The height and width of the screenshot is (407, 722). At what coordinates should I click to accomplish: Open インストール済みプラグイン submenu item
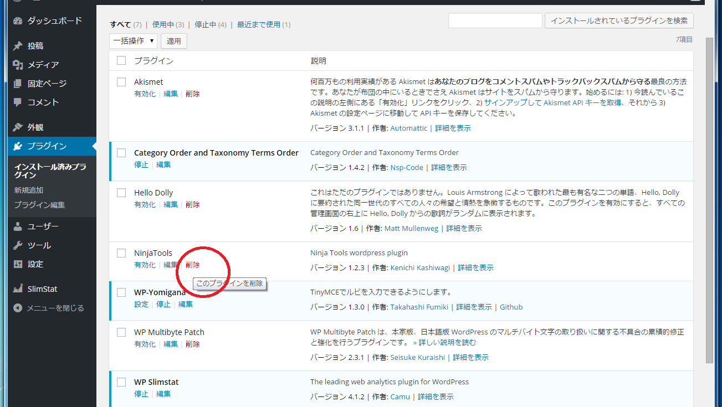[50, 171]
